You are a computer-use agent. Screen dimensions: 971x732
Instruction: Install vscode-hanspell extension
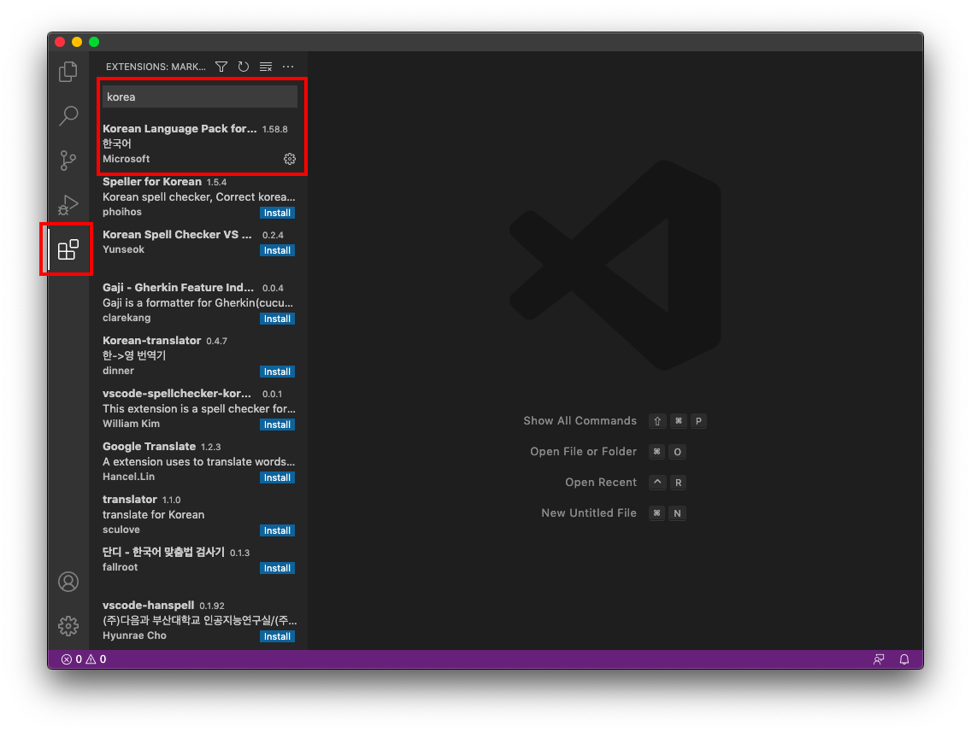pos(277,636)
